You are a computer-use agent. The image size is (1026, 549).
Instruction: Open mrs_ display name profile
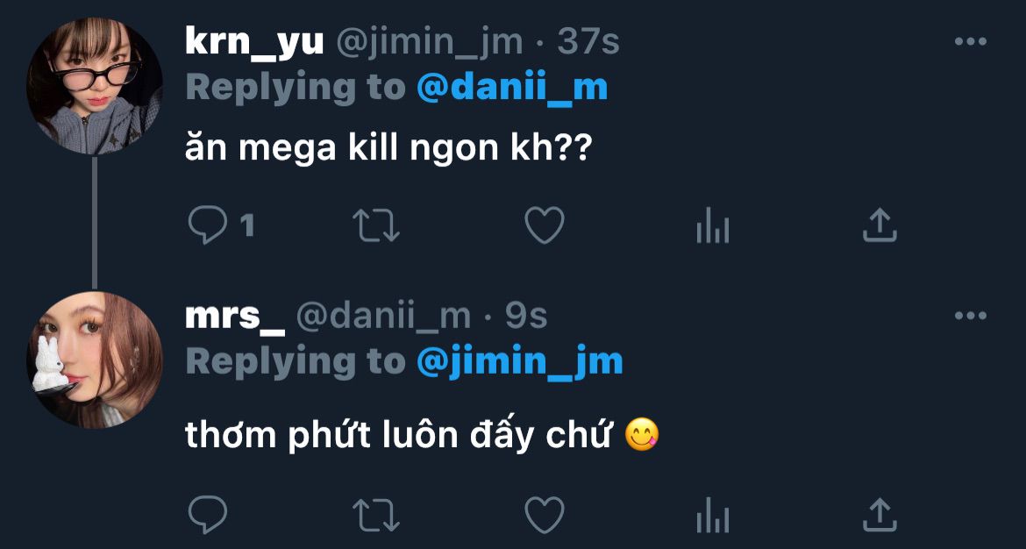[234, 316]
